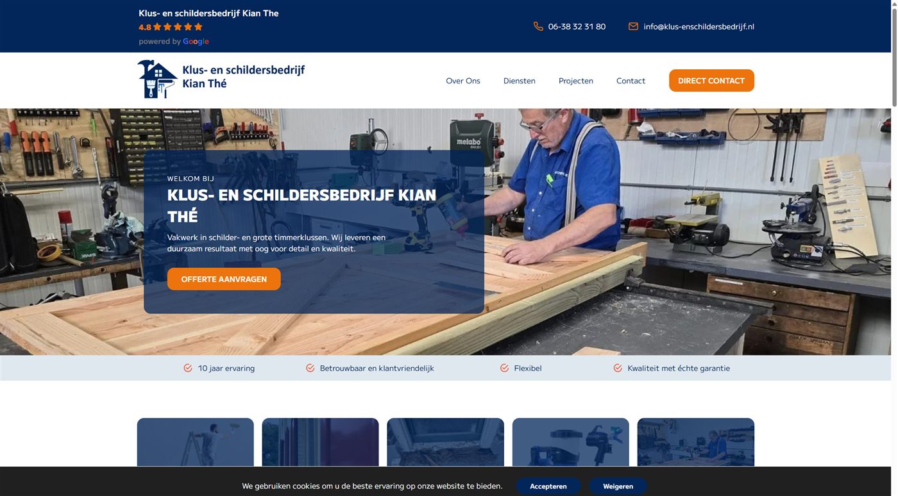Click the 'Betrouwbaar en klantvriendelijk' text
Viewport: 898px width, 496px height.
pyautogui.click(x=377, y=368)
